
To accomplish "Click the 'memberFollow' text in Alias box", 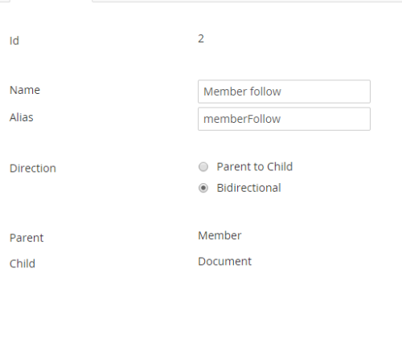I will pyautogui.click(x=242, y=119).
